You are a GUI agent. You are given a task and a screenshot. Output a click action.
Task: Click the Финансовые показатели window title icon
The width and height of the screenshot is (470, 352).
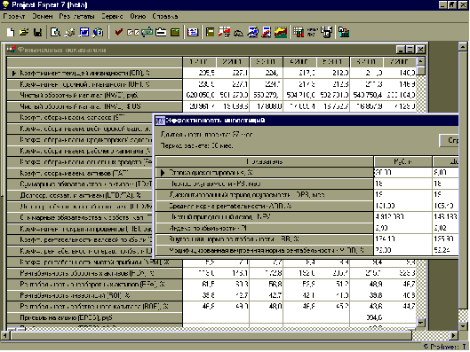pos(12,50)
